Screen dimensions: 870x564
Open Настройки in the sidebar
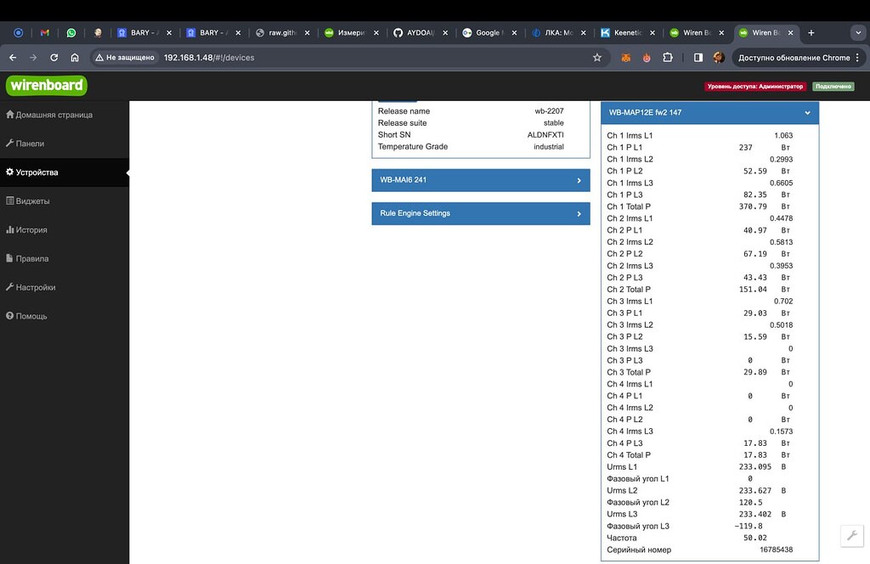coord(37,287)
